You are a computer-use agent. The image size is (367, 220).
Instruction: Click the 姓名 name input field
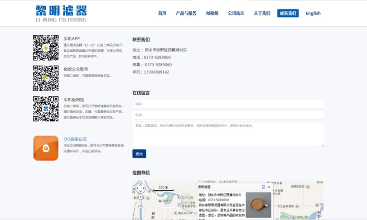228,104
